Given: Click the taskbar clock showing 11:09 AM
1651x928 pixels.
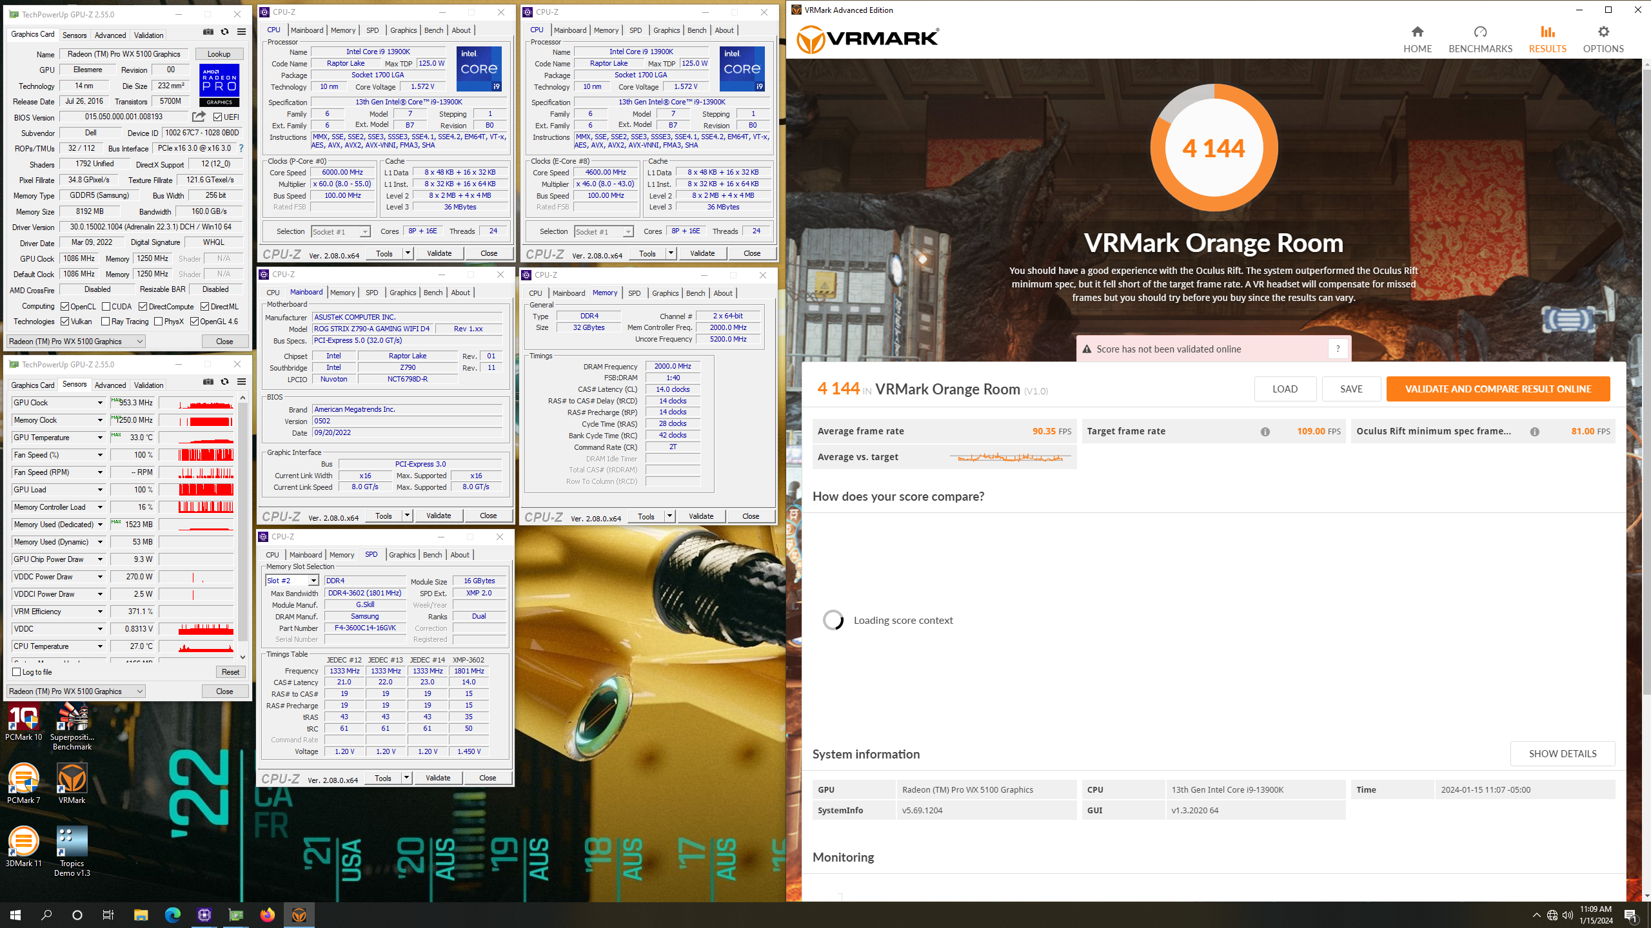Looking at the screenshot, I should click(x=1596, y=914).
